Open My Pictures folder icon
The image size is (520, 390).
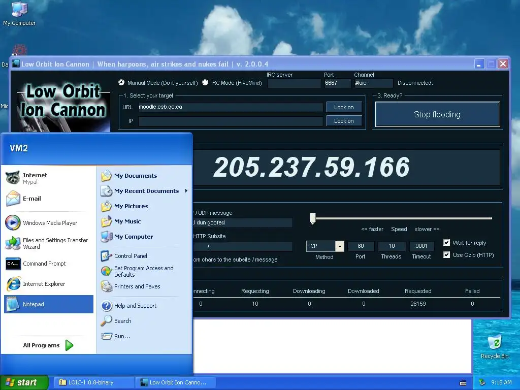(107, 206)
